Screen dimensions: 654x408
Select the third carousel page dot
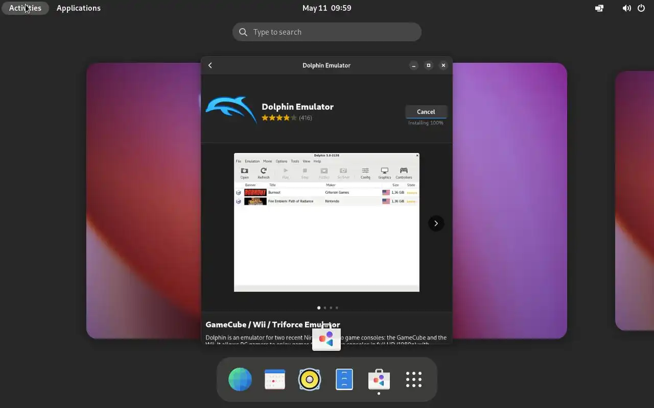tap(331, 308)
